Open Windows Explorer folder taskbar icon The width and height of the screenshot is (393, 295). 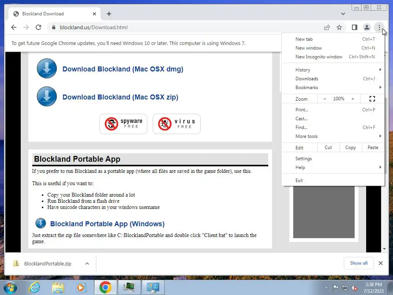pyautogui.click(x=58, y=287)
